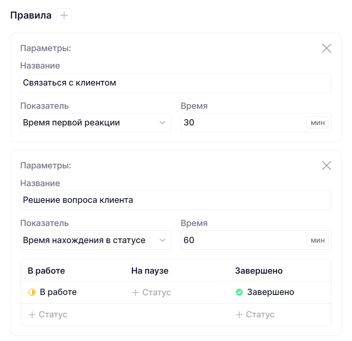Click the Связаться с клиентом name field
Viewport: 352px width, 341px height.
(x=175, y=83)
